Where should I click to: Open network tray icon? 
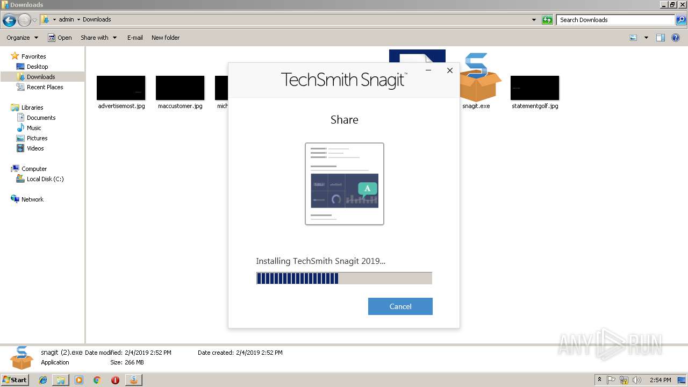click(x=624, y=380)
